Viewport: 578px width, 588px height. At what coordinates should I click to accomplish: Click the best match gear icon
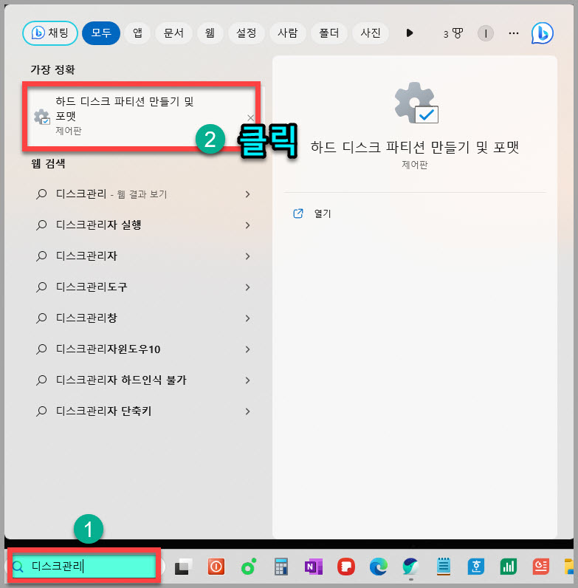coord(41,117)
